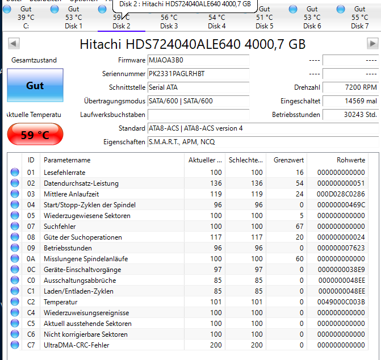Click status orb for Misslungene Spindelanläufe row

tap(15, 259)
